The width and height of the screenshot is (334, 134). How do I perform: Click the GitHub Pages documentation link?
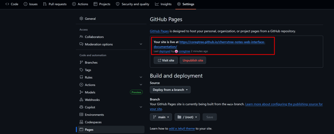[159, 31]
